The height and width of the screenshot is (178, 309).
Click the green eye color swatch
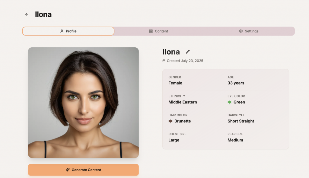click(230, 102)
